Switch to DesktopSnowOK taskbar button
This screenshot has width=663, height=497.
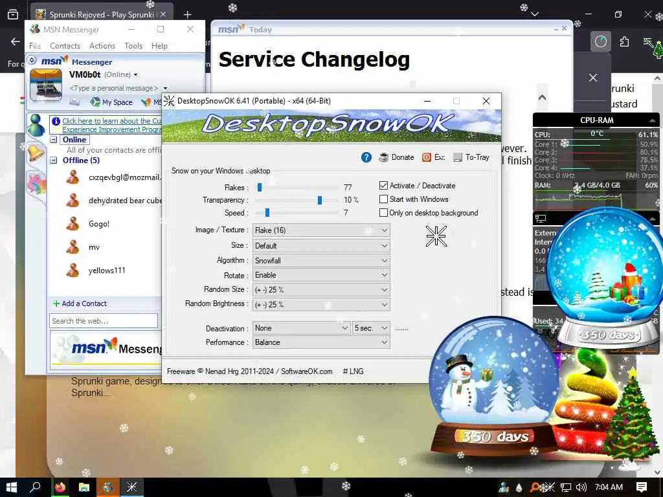132,487
